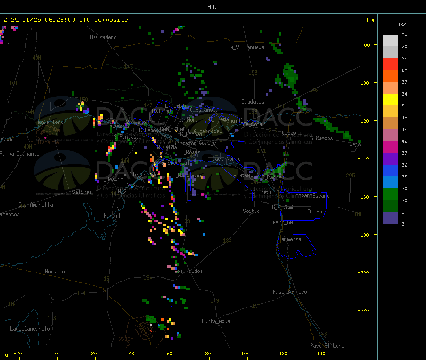Pick the slate purple swatch ending the legend
This screenshot has height=360, width=426.
390,218
